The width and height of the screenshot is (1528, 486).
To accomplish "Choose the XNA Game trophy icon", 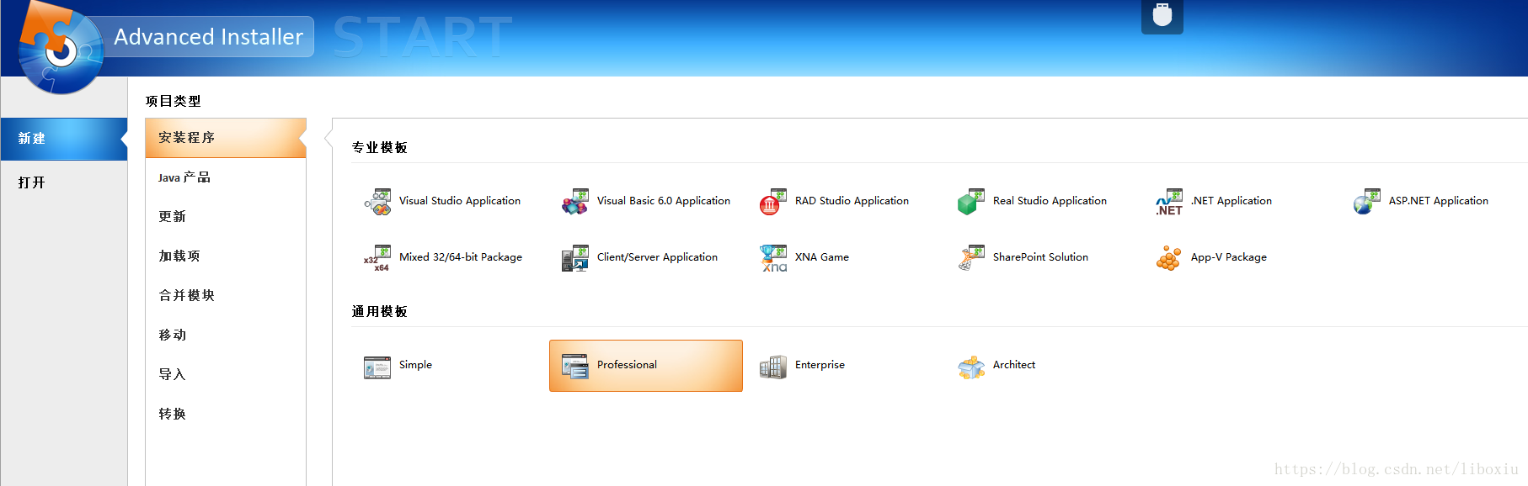I will point(773,258).
